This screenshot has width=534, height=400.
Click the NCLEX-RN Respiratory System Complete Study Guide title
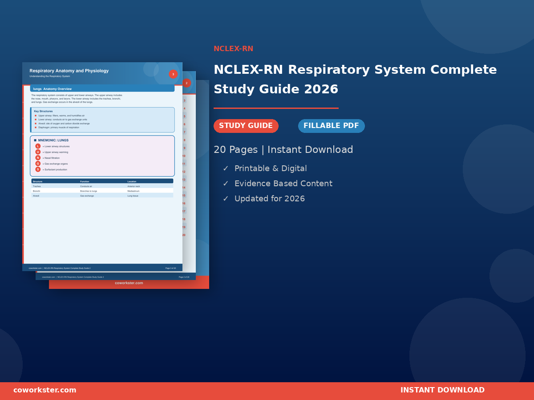coord(355,80)
